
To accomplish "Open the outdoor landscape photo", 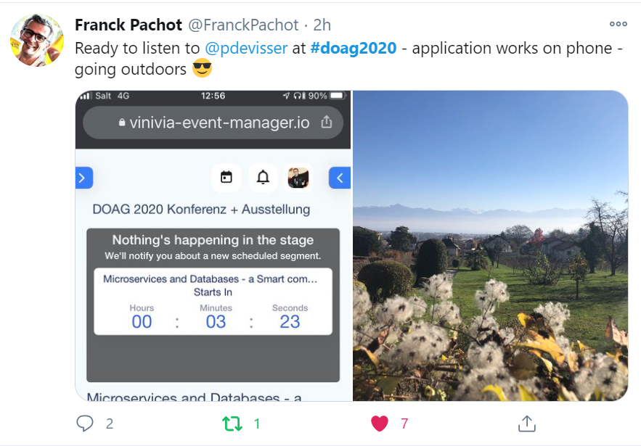I will (490, 246).
